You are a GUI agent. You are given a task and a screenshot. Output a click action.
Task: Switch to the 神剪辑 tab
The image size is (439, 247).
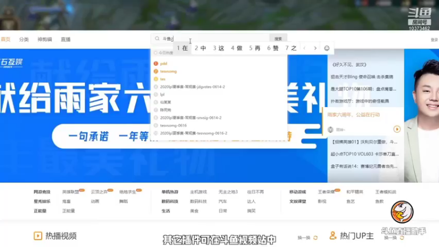45,40
